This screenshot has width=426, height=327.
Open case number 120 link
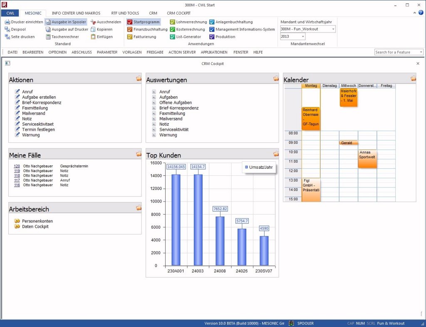[17, 166]
